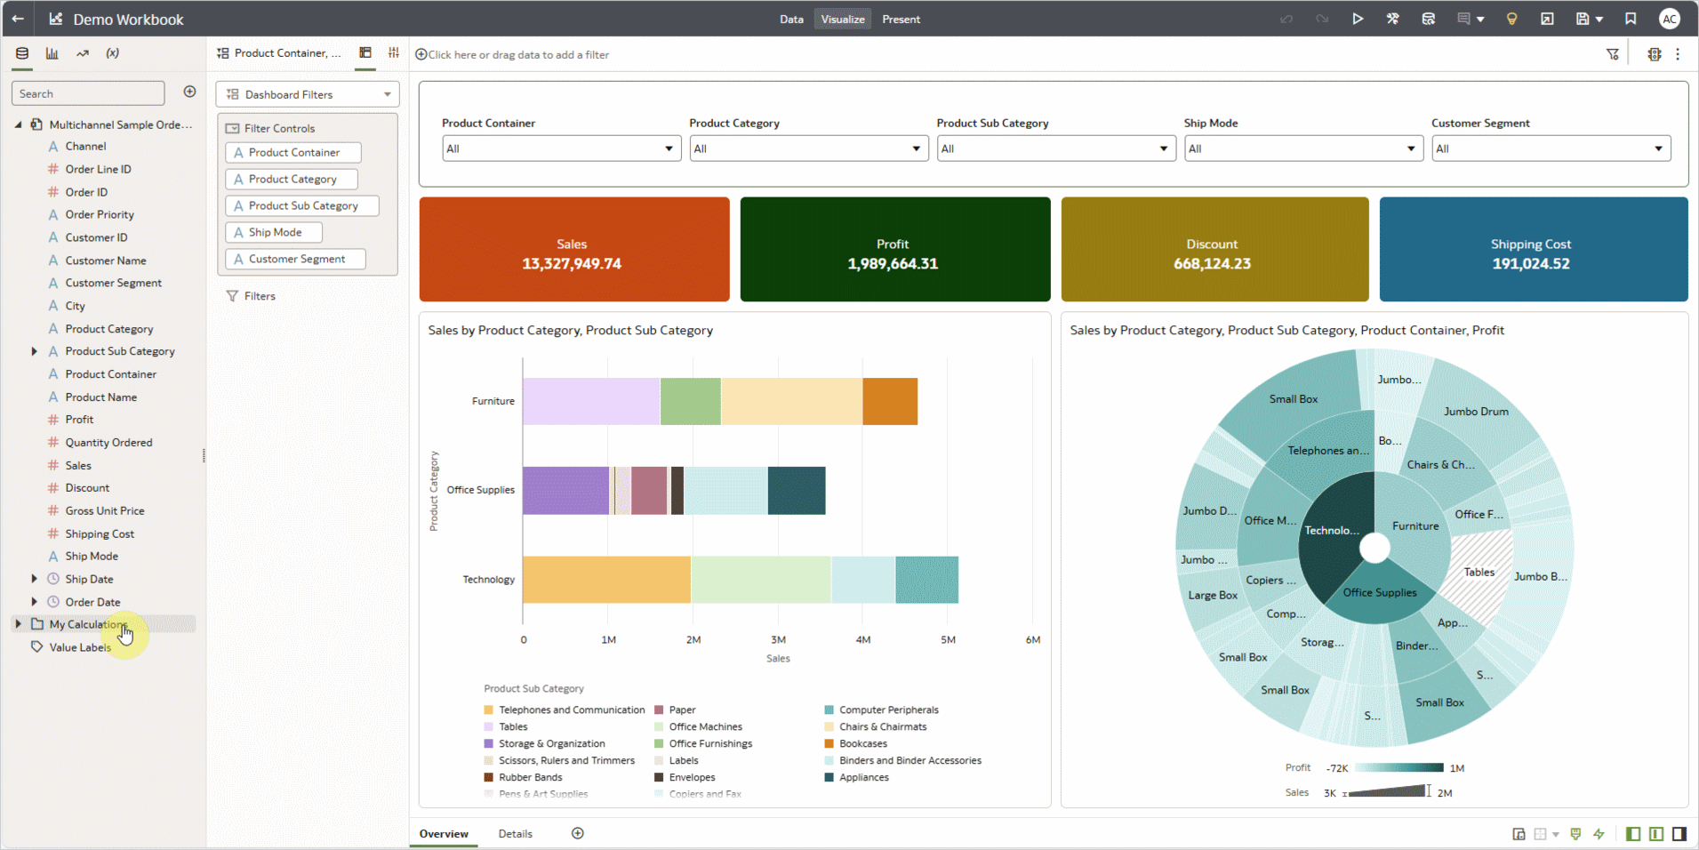Switch to the Details canvas tab

pos(515,834)
